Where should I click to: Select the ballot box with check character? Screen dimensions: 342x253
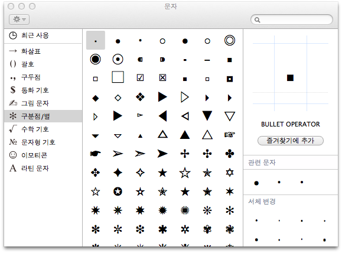click(x=140, y=77)
